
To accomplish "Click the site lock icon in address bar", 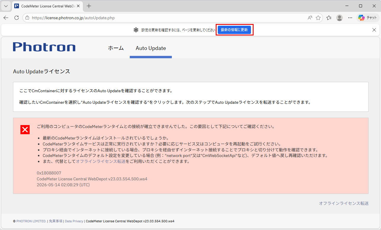I will click(x=27, y=18).
